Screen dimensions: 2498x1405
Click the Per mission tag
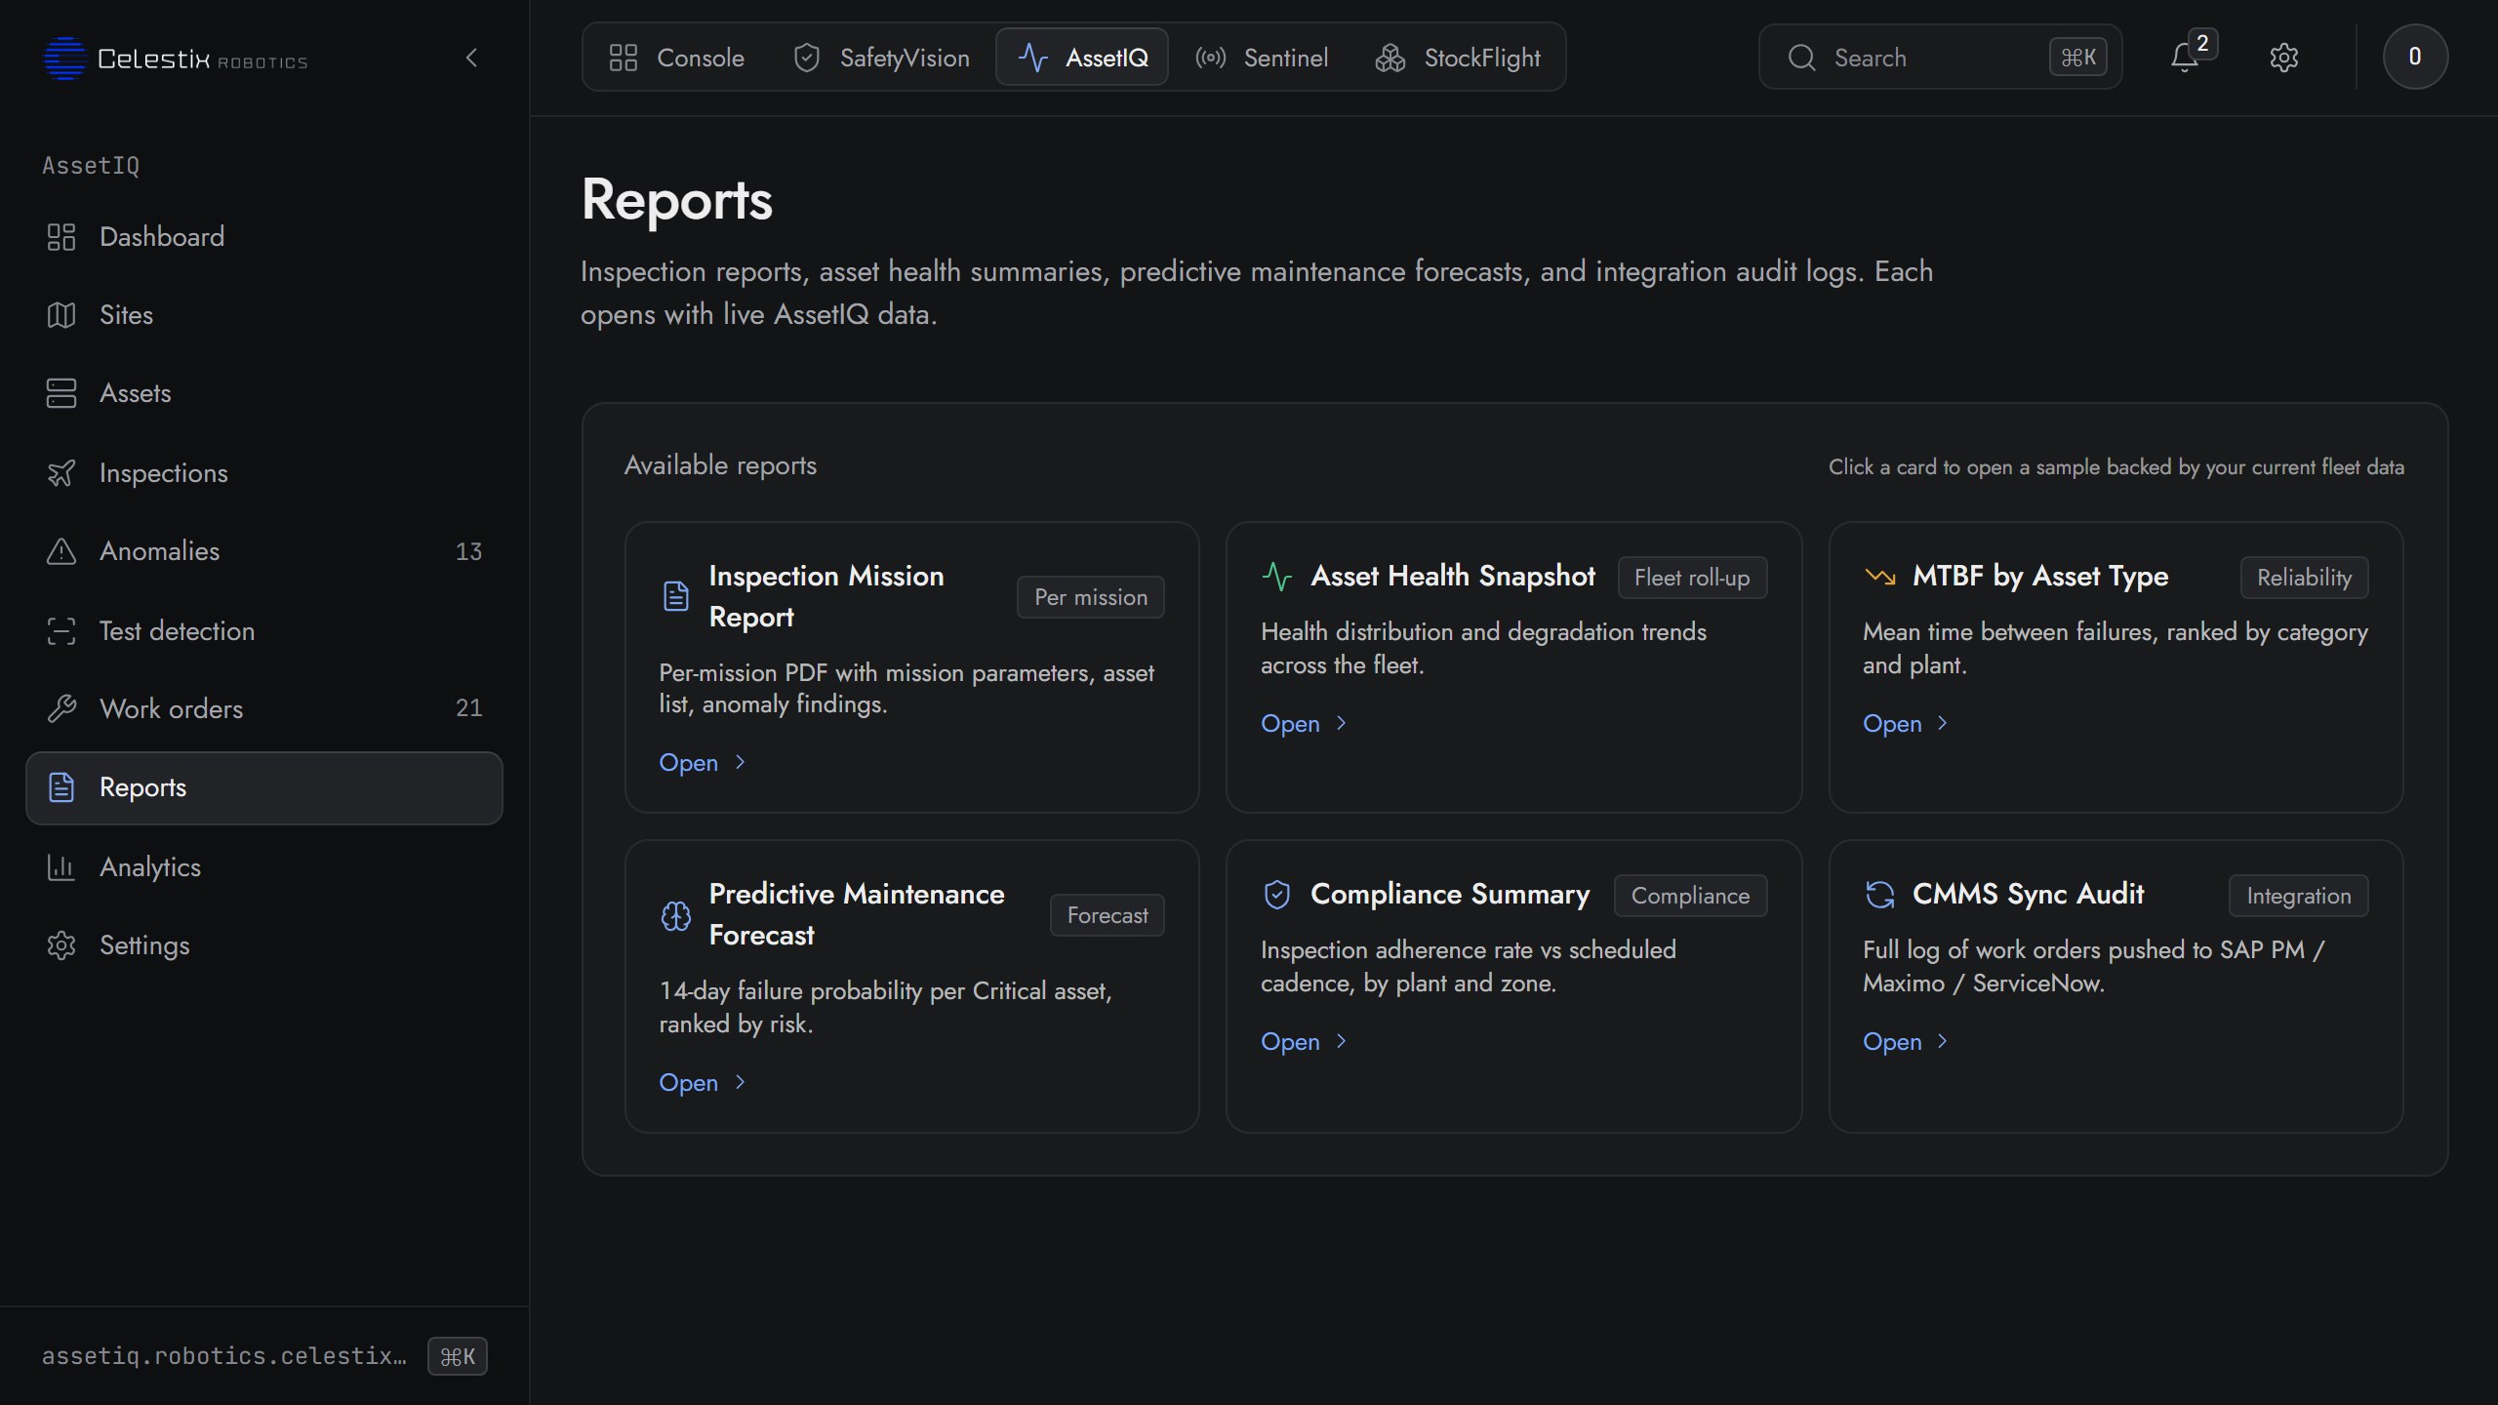coord(1091,597)
